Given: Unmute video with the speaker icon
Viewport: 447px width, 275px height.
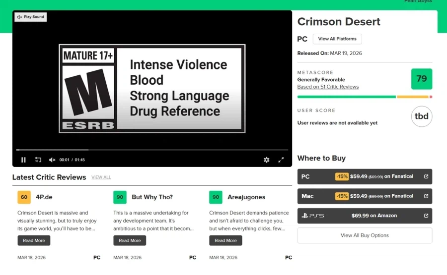Looking at the screenshot, I should click(x=52, y=160).
